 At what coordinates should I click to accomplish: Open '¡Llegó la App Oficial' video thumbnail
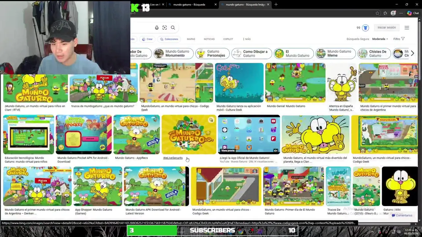[x=249, y=135]
